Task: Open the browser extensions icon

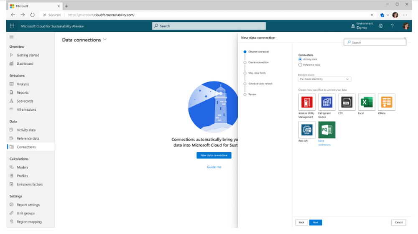Action: 382,15
